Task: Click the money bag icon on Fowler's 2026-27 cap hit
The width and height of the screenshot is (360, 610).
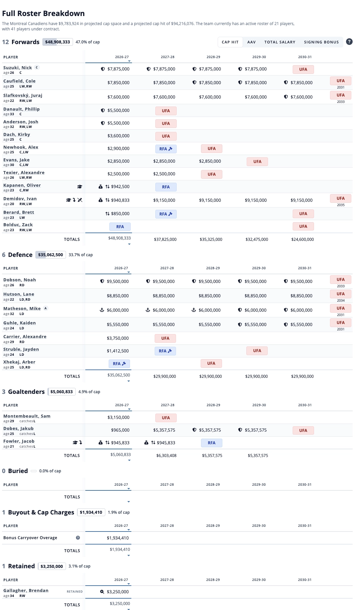Action: [x=100, y=443]
